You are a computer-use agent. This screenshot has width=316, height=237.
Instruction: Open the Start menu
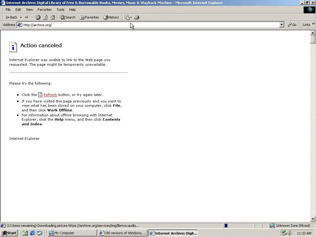(9, 233)
